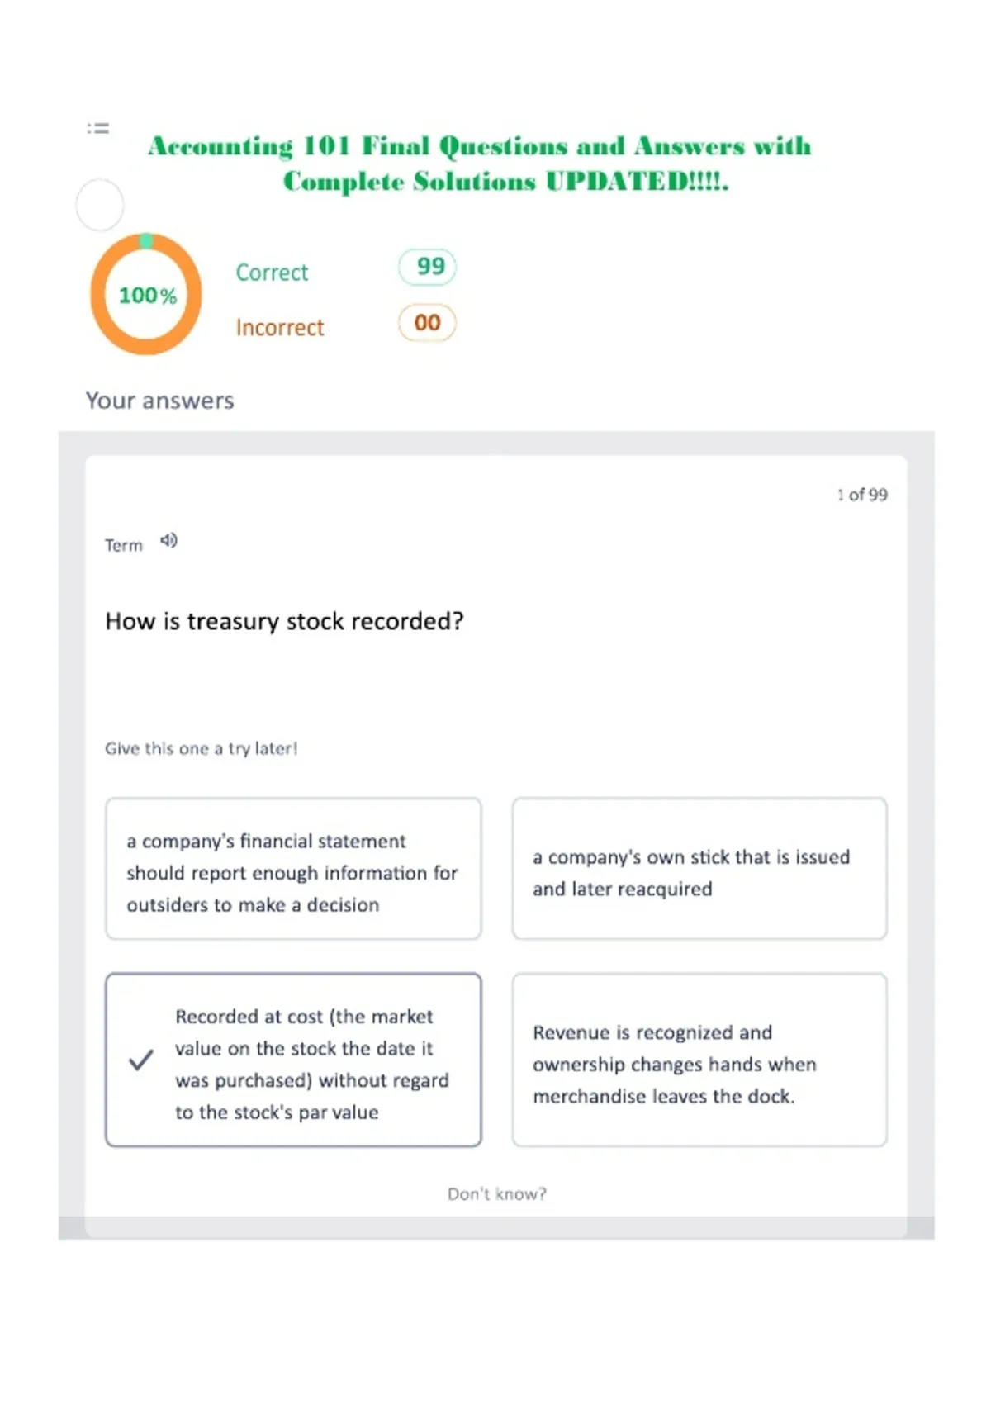Screen dimensions: 991x1404
Task: Play audio with the speaker icon
Action: coord(168,540)
